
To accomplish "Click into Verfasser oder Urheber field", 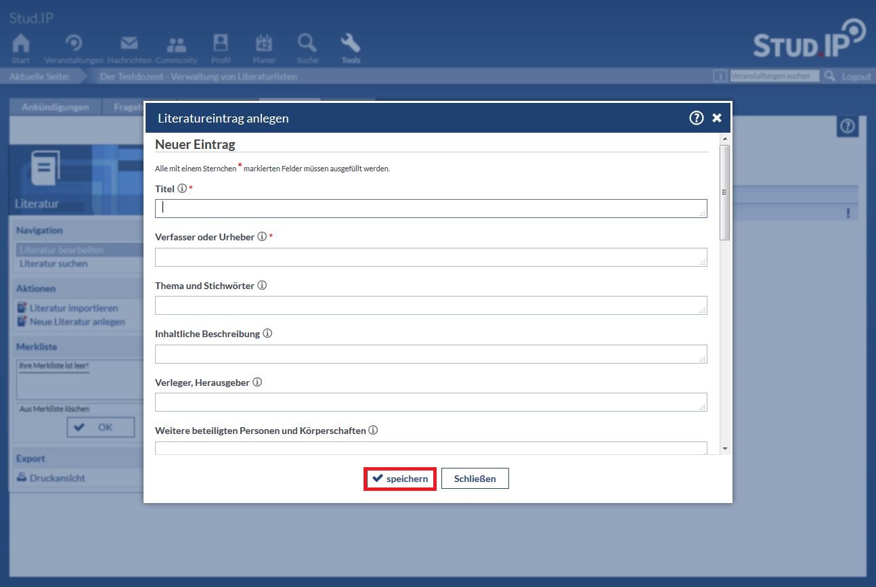I will pos(431,257).
